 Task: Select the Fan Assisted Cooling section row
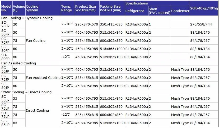click(18, 63)
